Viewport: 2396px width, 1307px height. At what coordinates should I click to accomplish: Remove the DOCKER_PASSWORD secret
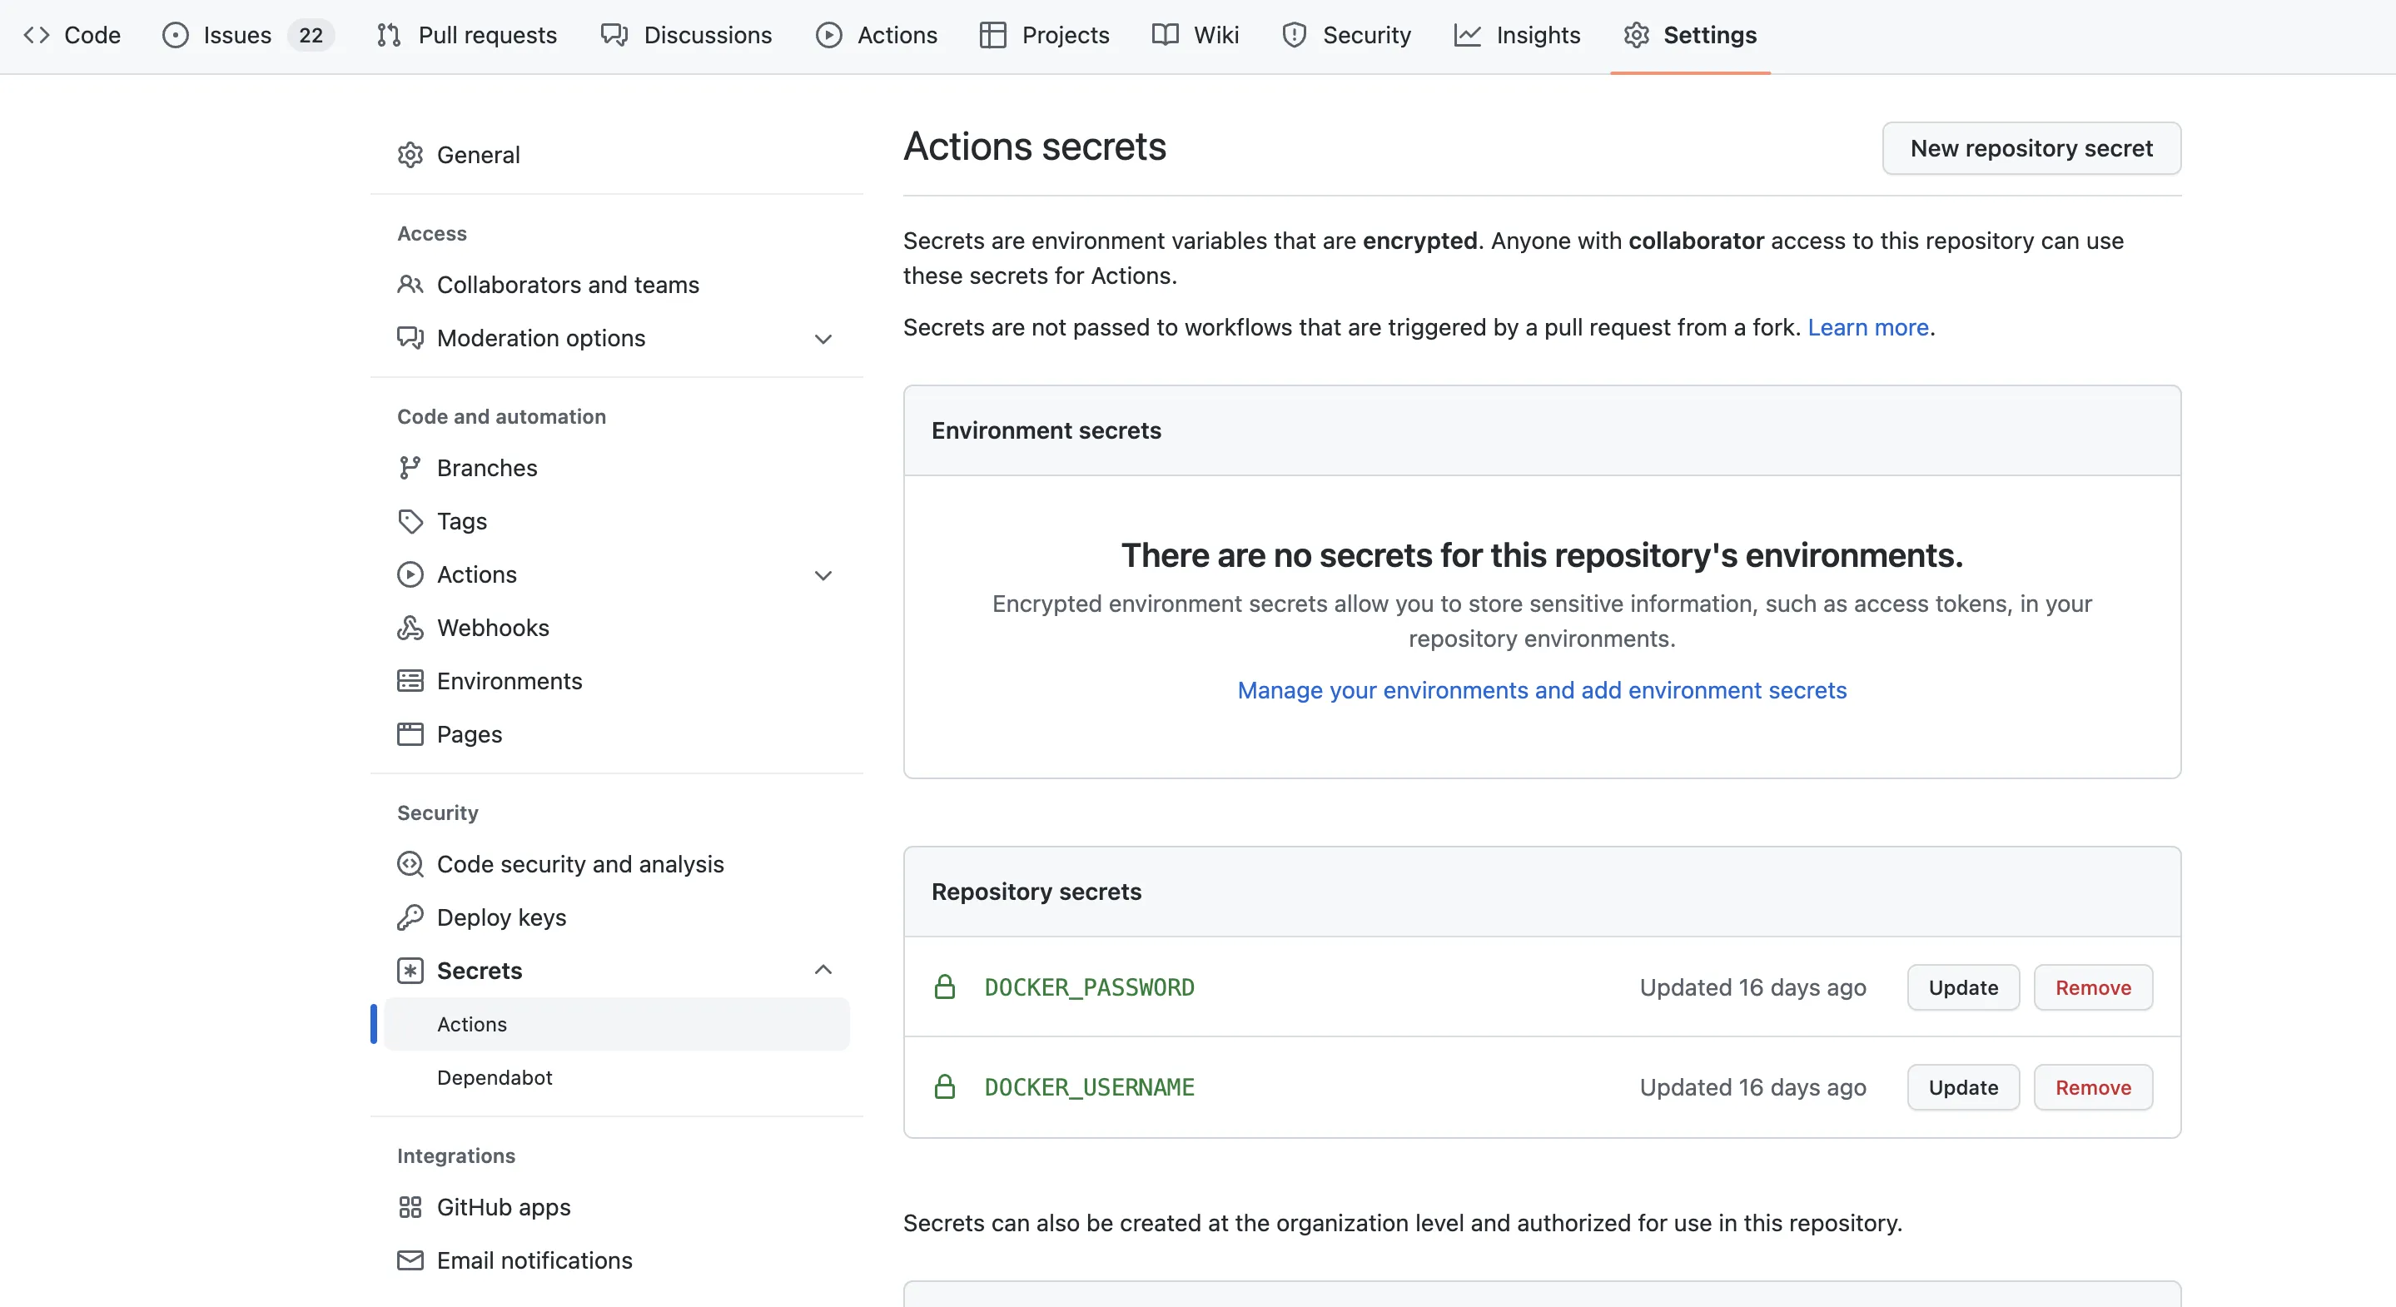point(2092,988)
